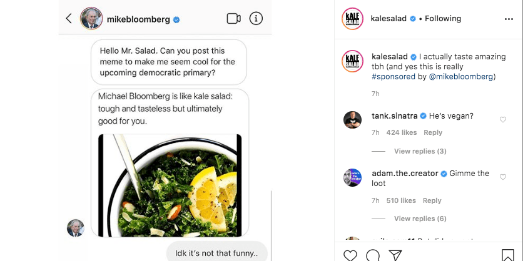Like tank.sinatra's comment
The image size is (523, 261).
(x=502, y=119)
